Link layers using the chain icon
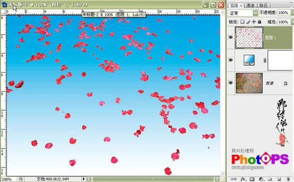 click(x=233, y=179)
